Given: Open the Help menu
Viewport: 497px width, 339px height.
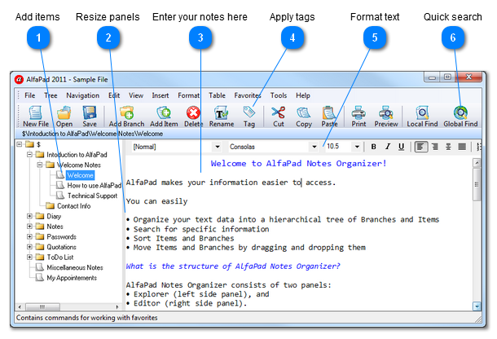Looking at the screenshot, I should pyautogui.click(x=303, y=95).
